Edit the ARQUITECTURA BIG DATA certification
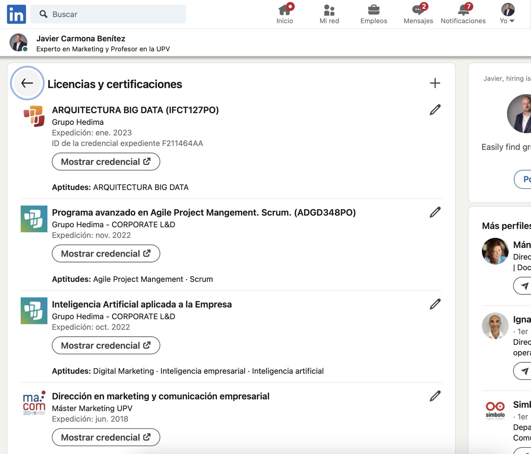531x454 pixels. tap(435, 110)
